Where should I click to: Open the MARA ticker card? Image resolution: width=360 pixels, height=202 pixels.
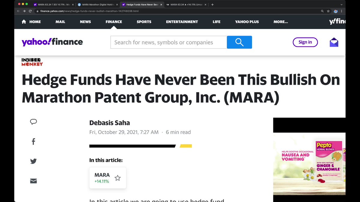108,178
